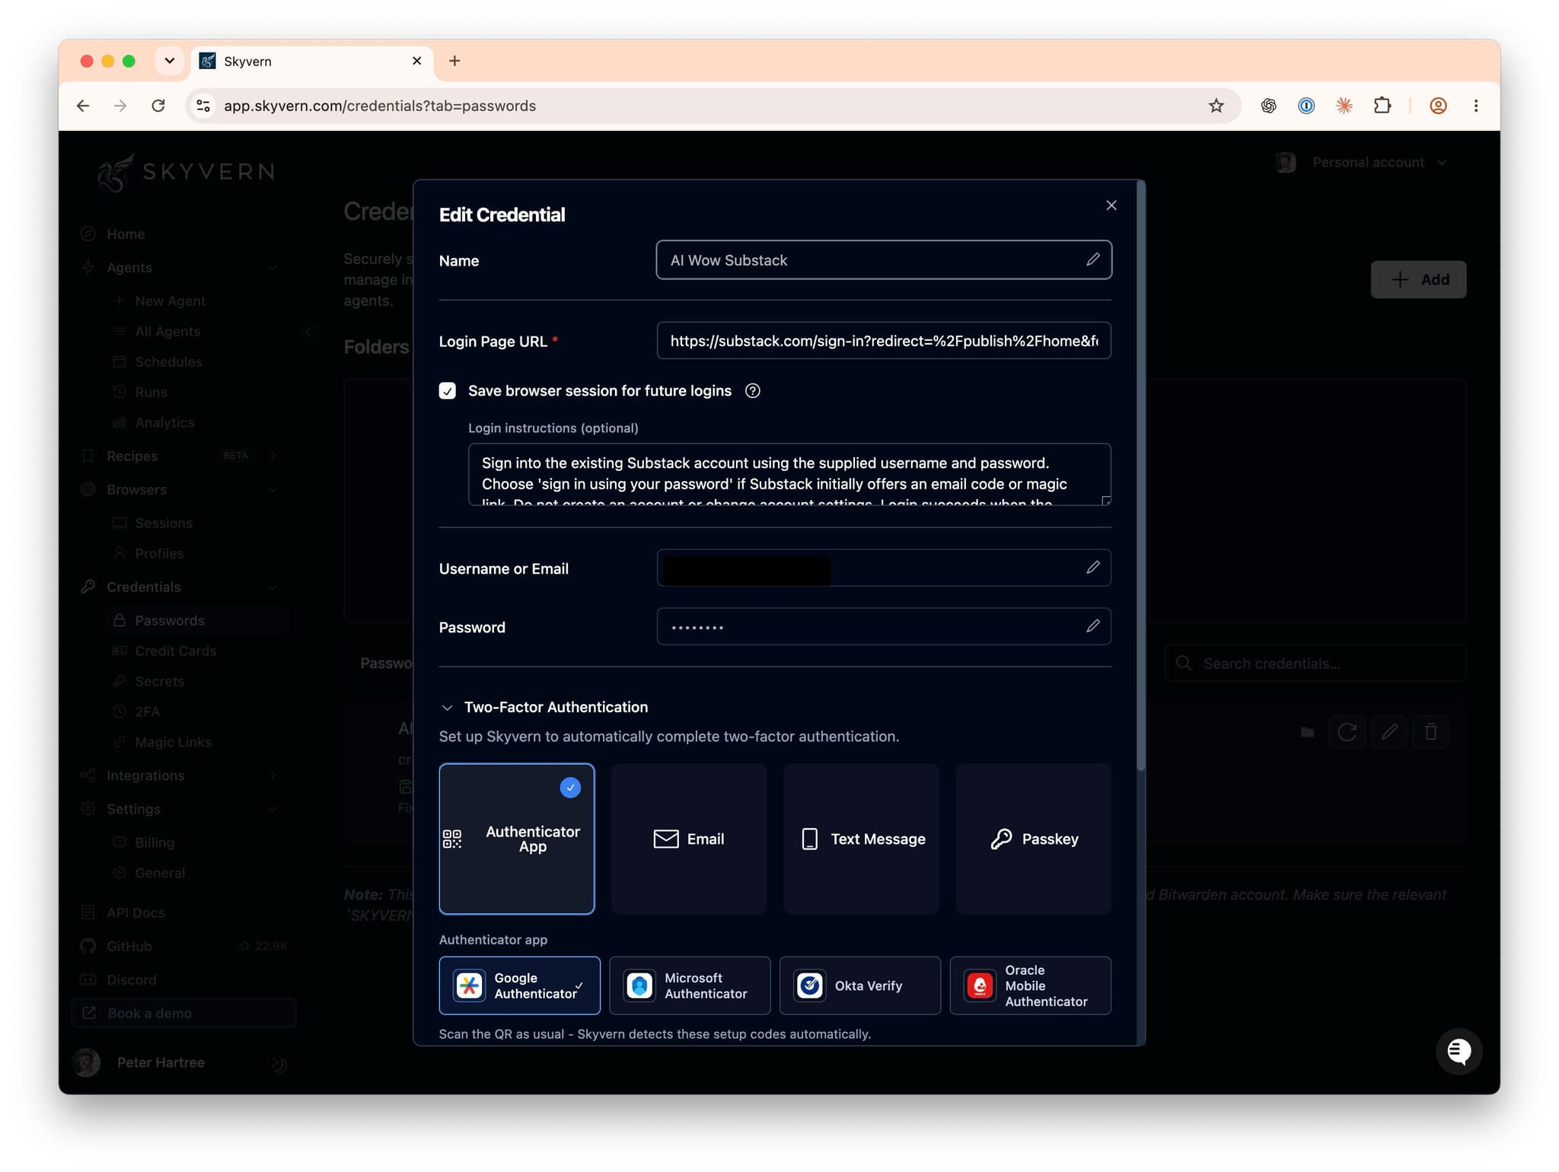Open the chat support bubble

pyautogui.click(x=1458, y=1051)
